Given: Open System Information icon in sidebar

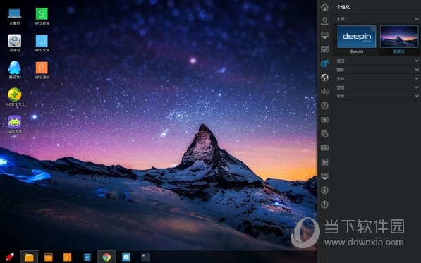Looking at the screenshot, I should [324, 190].
